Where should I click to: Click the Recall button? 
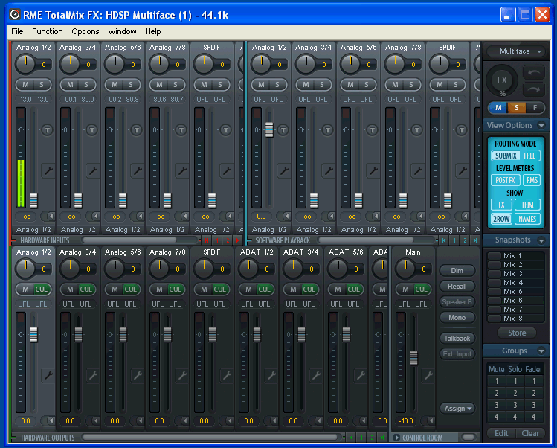pos(457,287)
